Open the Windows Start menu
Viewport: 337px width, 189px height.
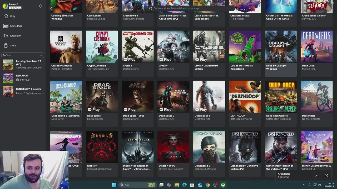114,185
